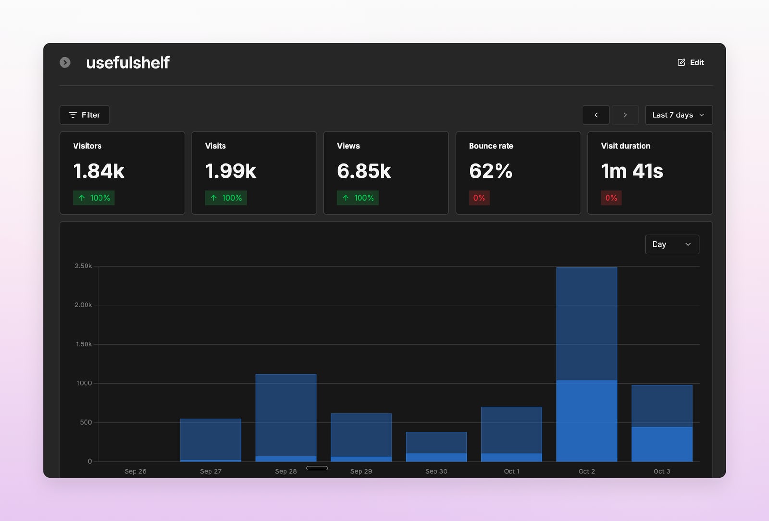The image size is (769, 521).
Task: Click the Sep 26 axis label
Action: coord(136,471)
